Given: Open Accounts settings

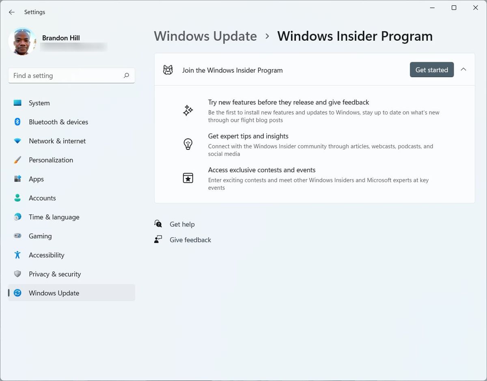Looking at the screenshot, I should tap(42, 198).
